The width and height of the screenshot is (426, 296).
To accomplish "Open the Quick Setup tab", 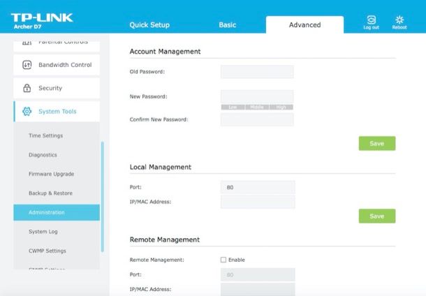I will click(x=149, y=25).
